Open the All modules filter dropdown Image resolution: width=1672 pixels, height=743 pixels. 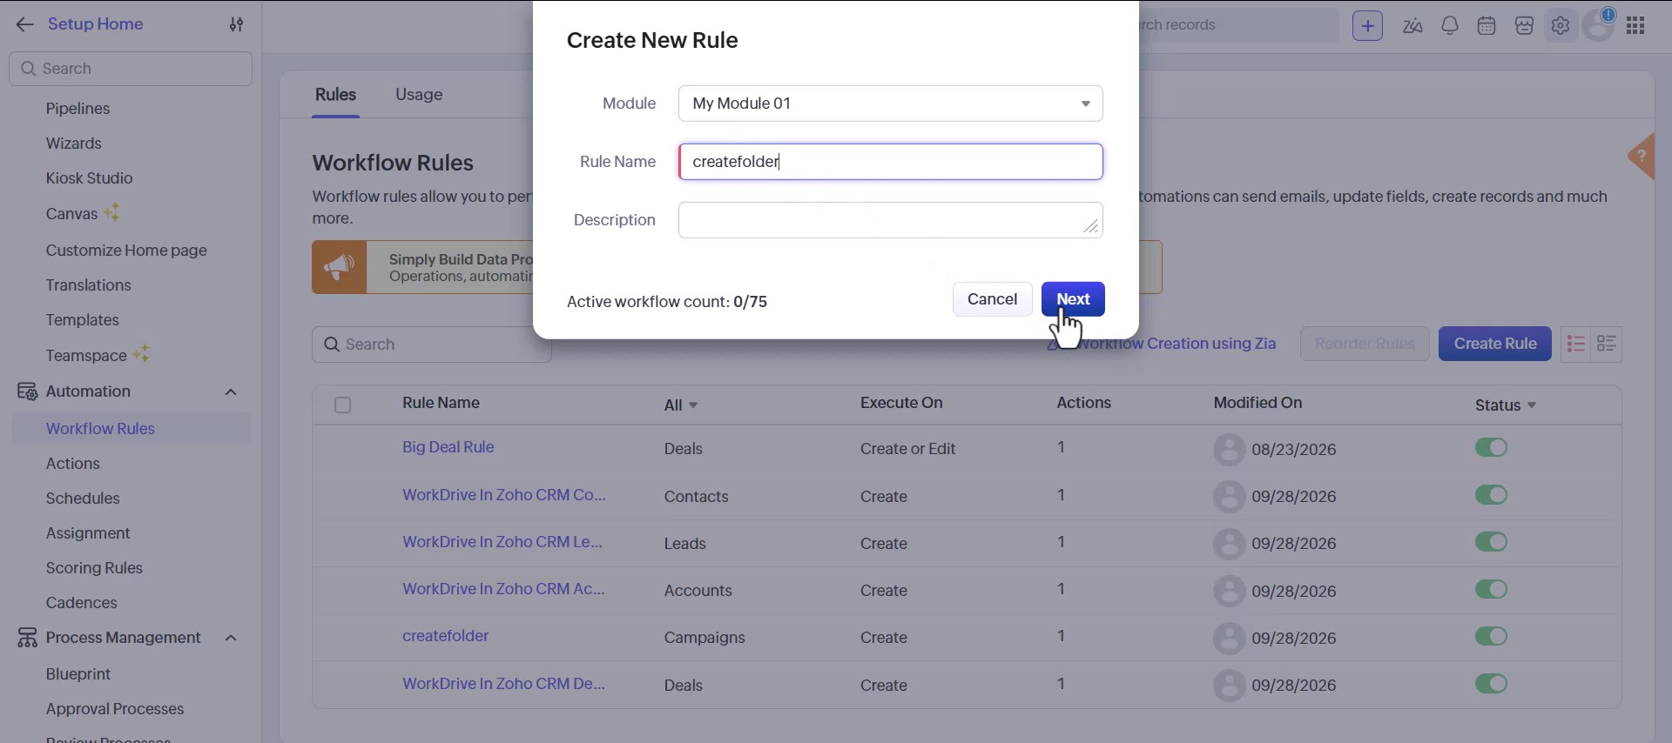[x=681, y=405]
